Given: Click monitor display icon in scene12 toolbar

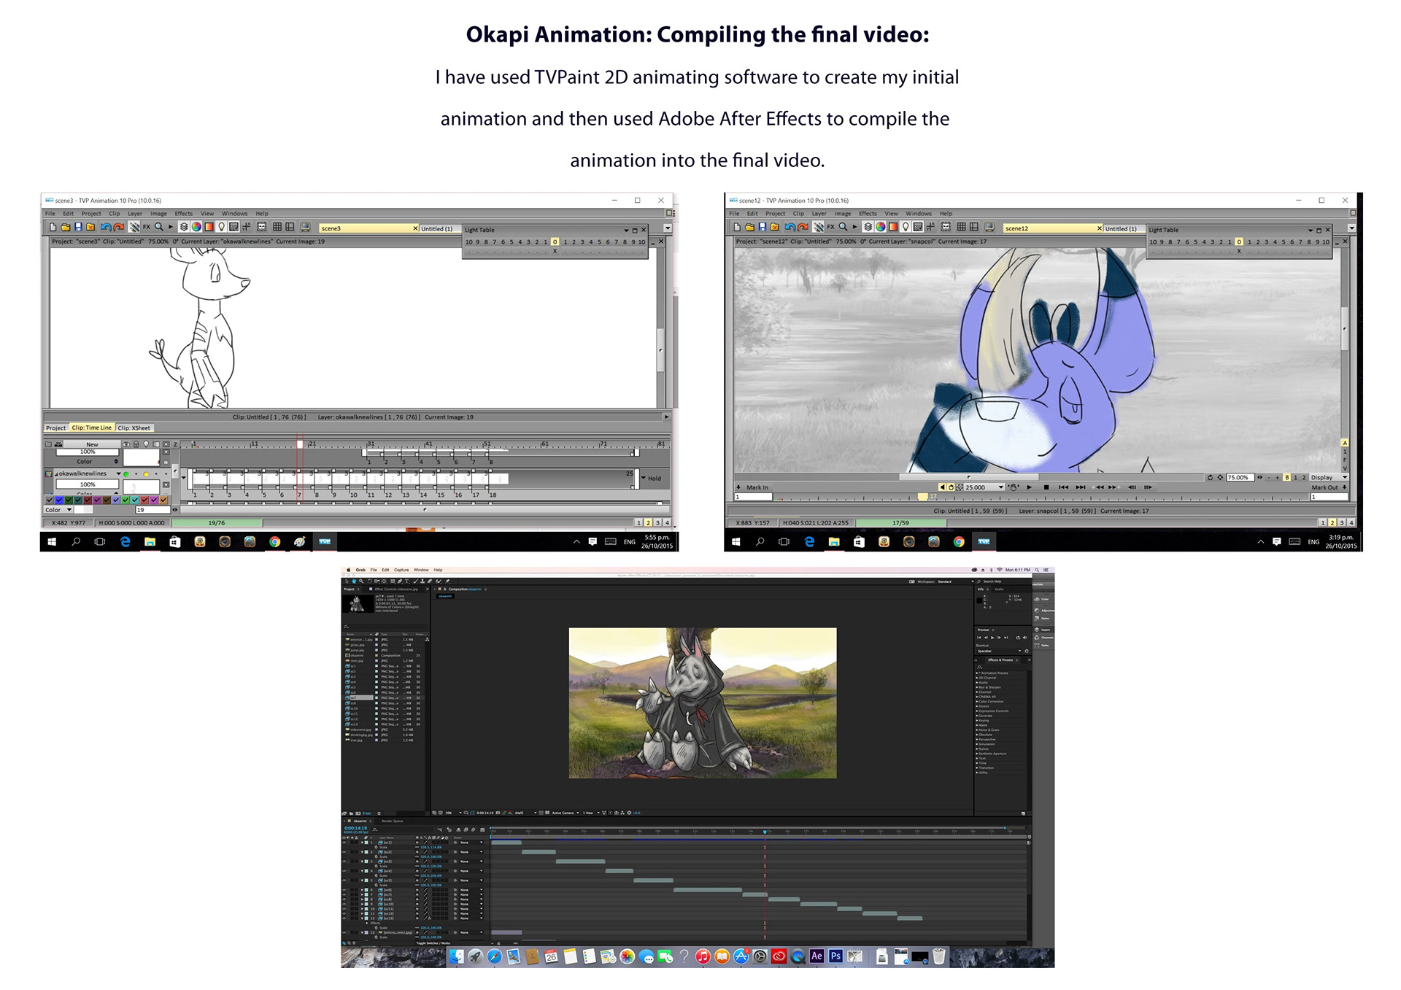Looking at the screenshot, I should tap(989, 227).
